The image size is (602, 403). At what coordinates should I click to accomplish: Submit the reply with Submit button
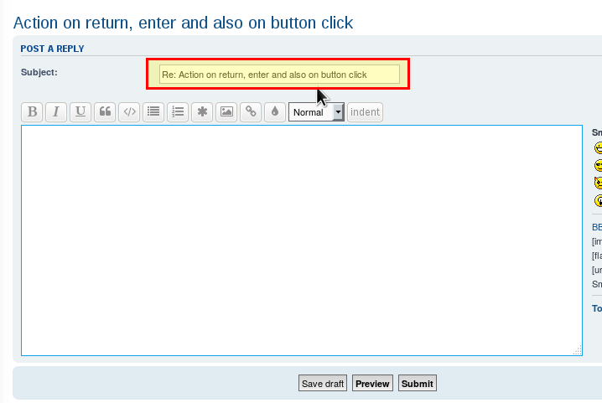coord(418,384)
